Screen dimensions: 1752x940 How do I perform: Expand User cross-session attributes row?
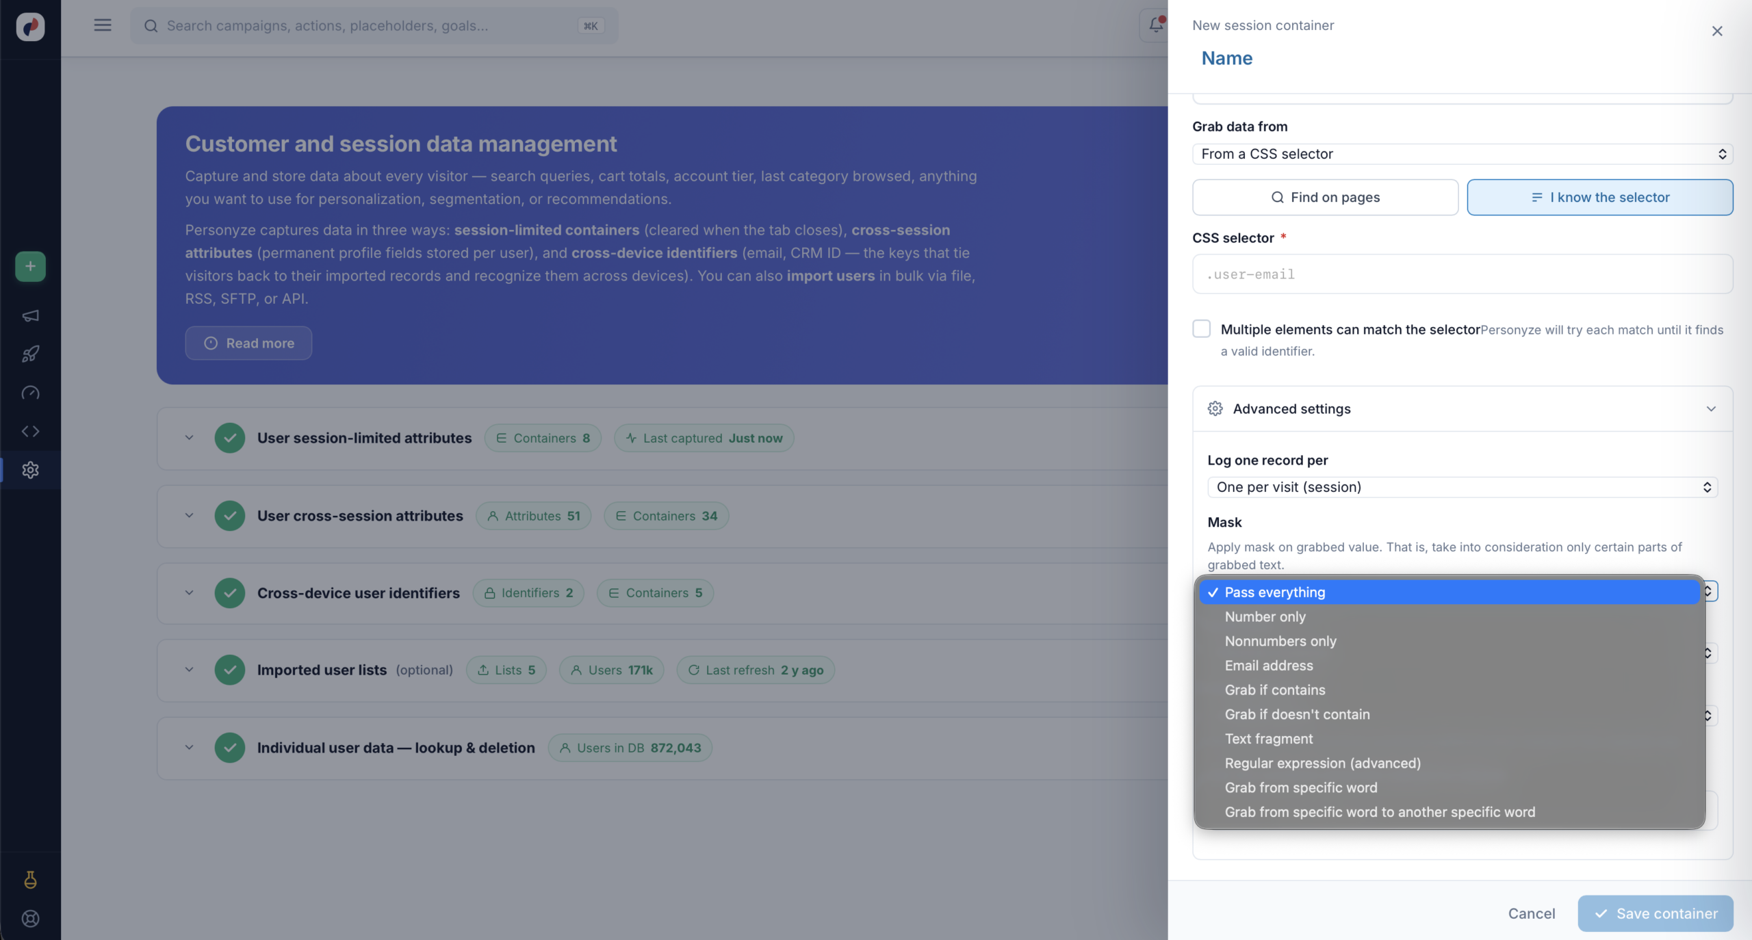(189, 516)
